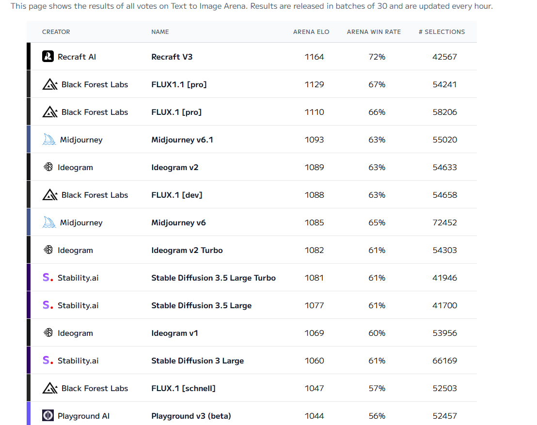Select the Ideogram v2 Turbo model name
The height and width of the screenshot is (425, 537).
pos(187,250)
